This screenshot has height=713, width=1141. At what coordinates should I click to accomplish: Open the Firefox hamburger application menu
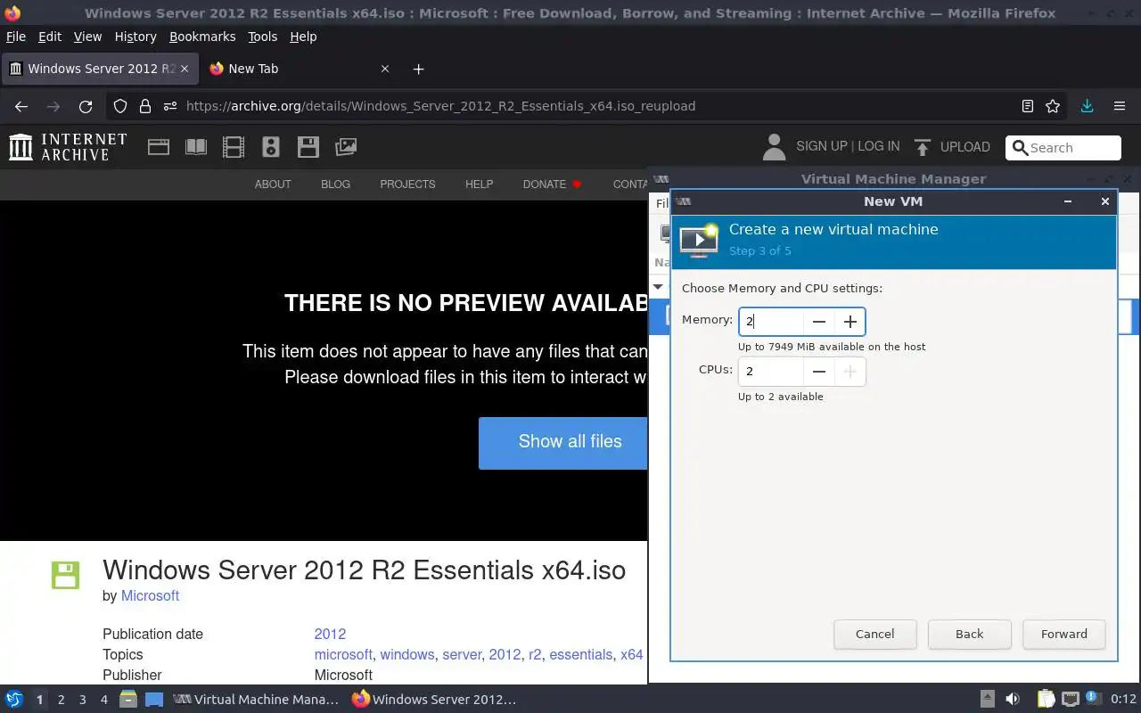pos(1120,106)
